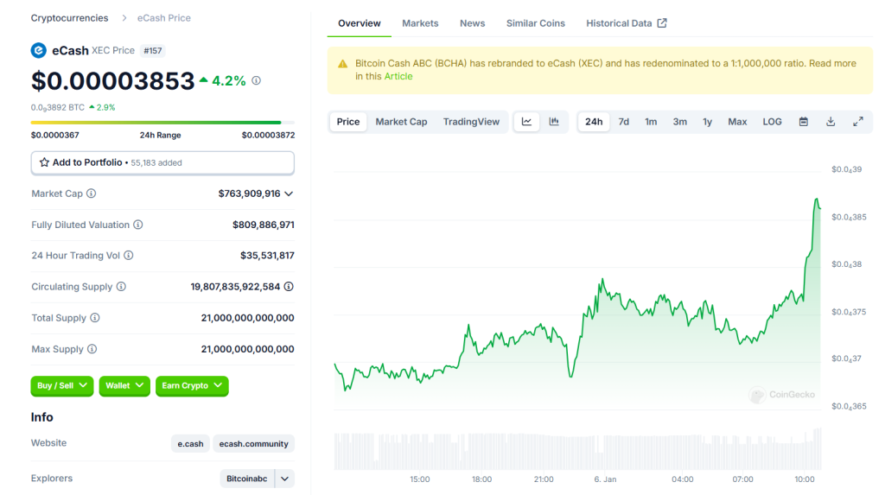The height and width of the screenshot is (495, 885).
Task: Expand chart to fullscreen
Action: pos(858,122)
